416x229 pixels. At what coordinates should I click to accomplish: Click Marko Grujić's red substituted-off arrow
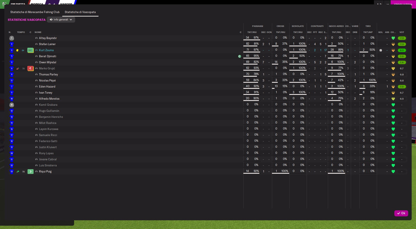tap(30, 69)
